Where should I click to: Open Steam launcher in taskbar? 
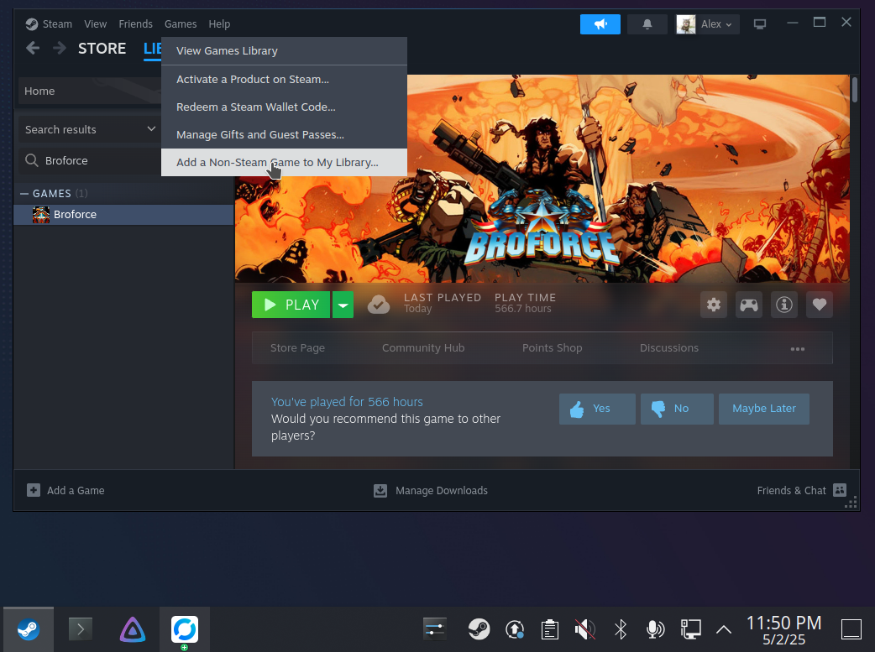point(29,629)
